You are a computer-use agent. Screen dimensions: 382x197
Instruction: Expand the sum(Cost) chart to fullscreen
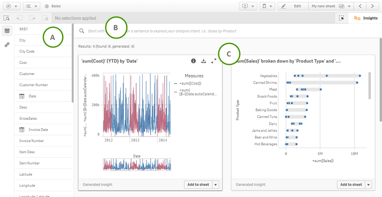(x=213, y=61)
